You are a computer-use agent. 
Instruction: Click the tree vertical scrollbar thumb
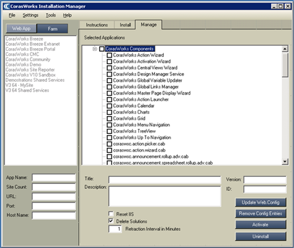[x=285, y=65]
